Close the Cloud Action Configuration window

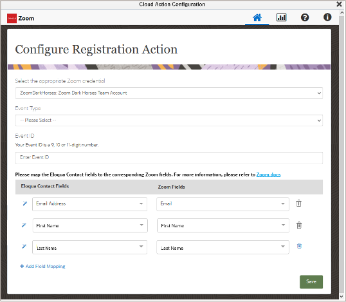[x=339, y=4]
